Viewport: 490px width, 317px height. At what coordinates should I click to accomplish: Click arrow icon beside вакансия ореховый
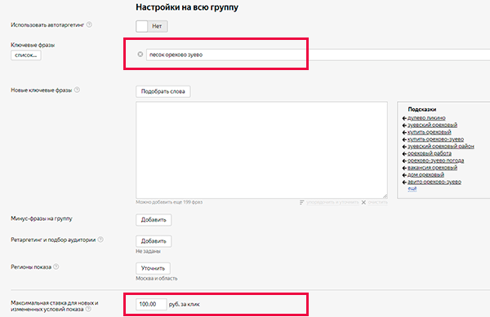pyautogui.click(x=404, y=168)
